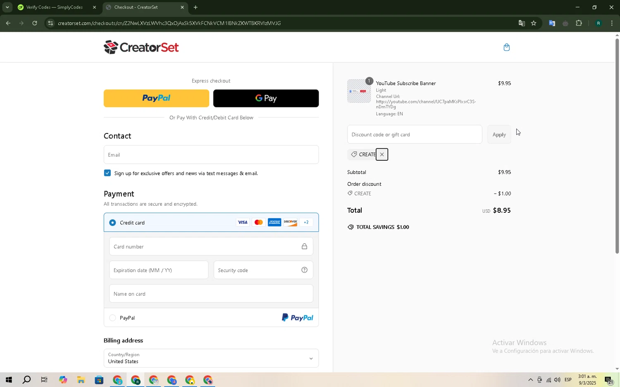Click the YouTube Subscribe Banner product thumbnail
Screen dimensions: 620x387
click(x=359, y=91)
